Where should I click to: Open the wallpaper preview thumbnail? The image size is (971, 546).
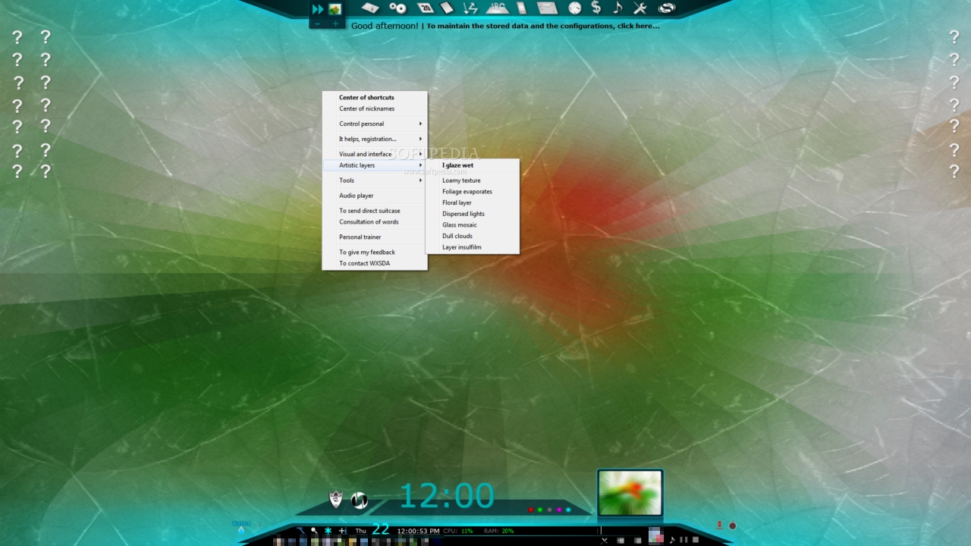pyautogui.click(x=630, y=493)
